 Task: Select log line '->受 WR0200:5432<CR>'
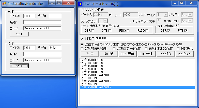coord(137,75)
